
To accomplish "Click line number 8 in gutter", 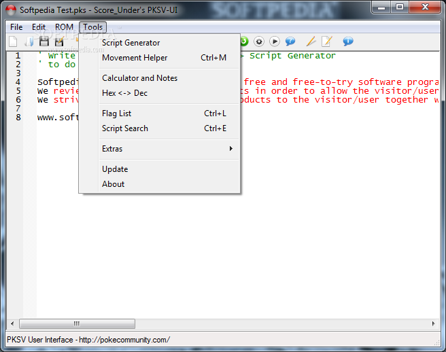I will point(18,117).
